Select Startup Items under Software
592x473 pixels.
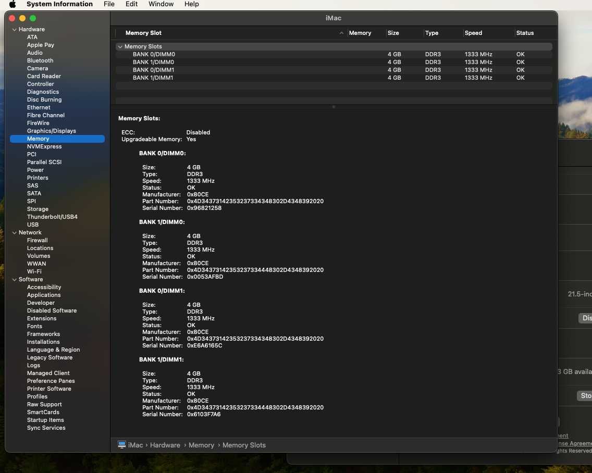(x=45, y=420)
